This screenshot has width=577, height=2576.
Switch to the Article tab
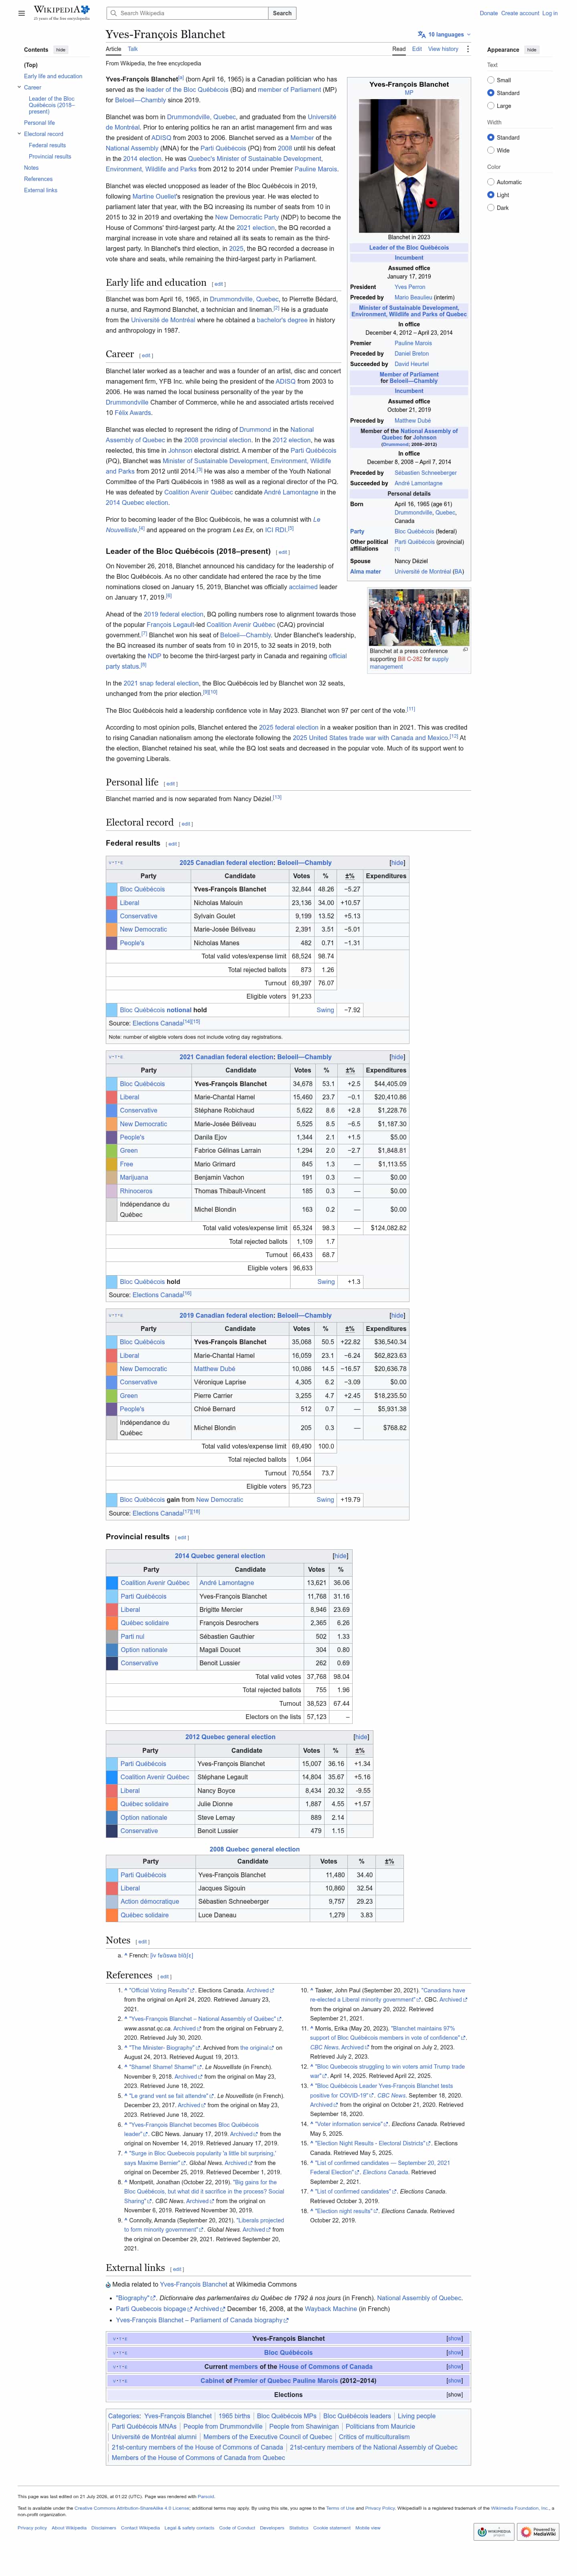point(114,48)
